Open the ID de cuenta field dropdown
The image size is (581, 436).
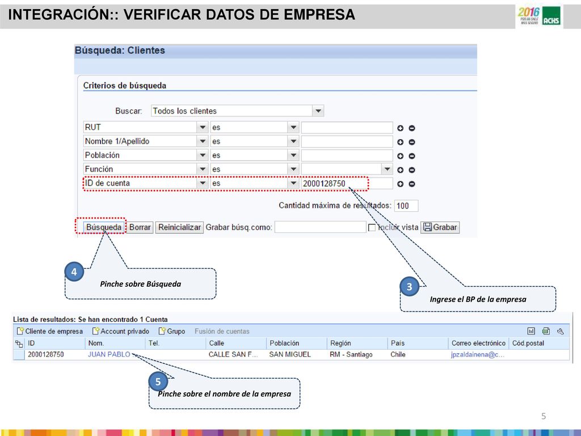click(x=203, y=183)
